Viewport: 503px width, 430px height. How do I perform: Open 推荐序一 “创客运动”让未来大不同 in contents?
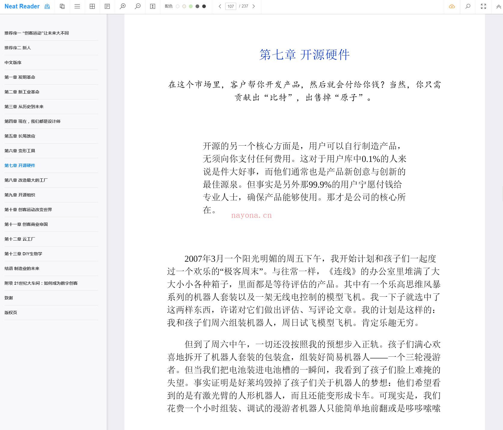37,33
